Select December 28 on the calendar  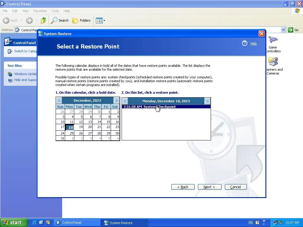click(97, 133)
